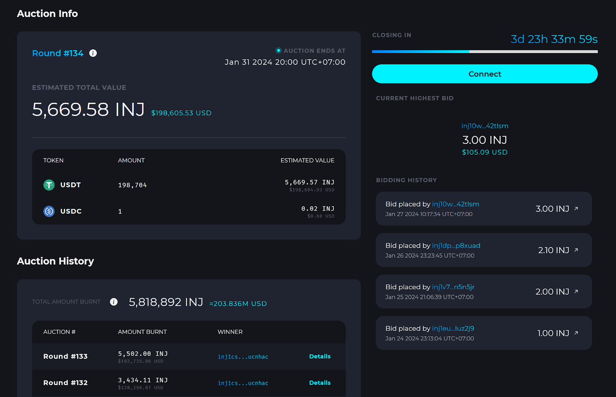Click the closing-in progress bar
Screen dimensions: 616x397
pos(485,52)
